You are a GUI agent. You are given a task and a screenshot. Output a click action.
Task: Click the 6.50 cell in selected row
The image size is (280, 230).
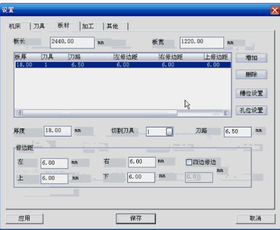click(x=78, y=65)
